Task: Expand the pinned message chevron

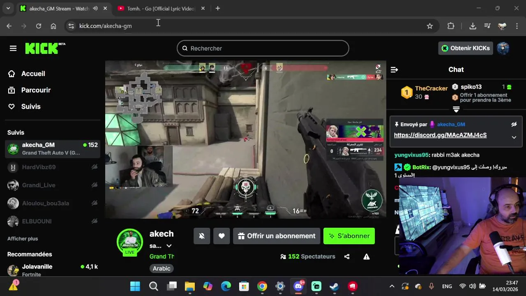Action: (x=514, y=137)
